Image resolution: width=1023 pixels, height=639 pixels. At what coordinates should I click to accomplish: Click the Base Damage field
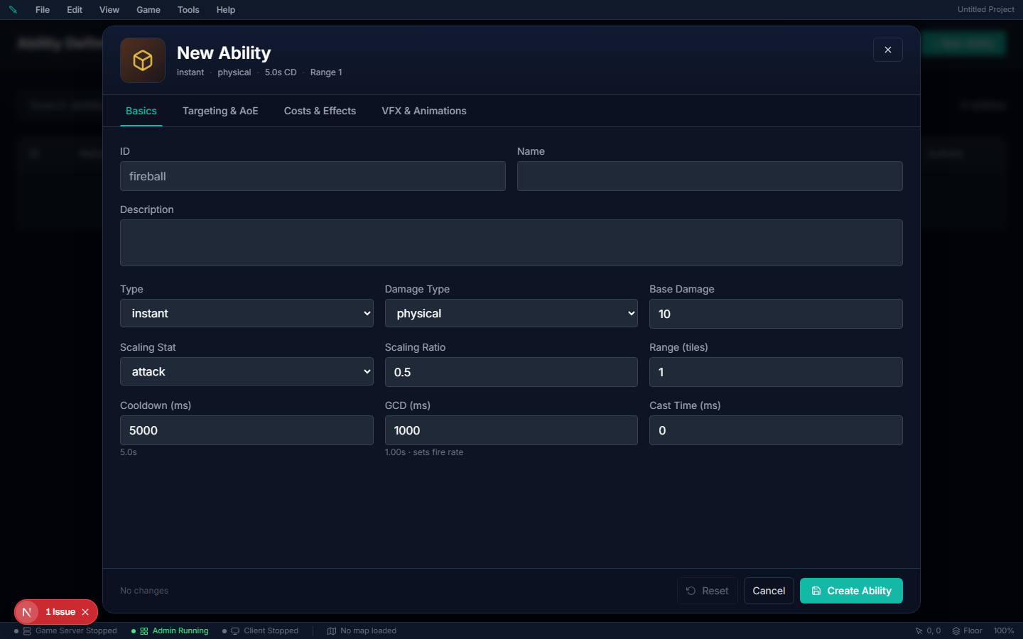(776, 314)
